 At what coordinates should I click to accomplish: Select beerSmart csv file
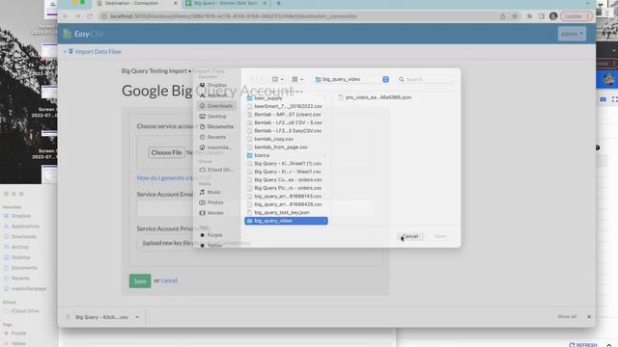coord(286,106)
